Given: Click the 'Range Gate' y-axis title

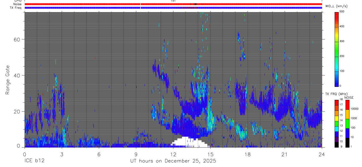Looking at the screenshot, I should (x=8, y=80).
